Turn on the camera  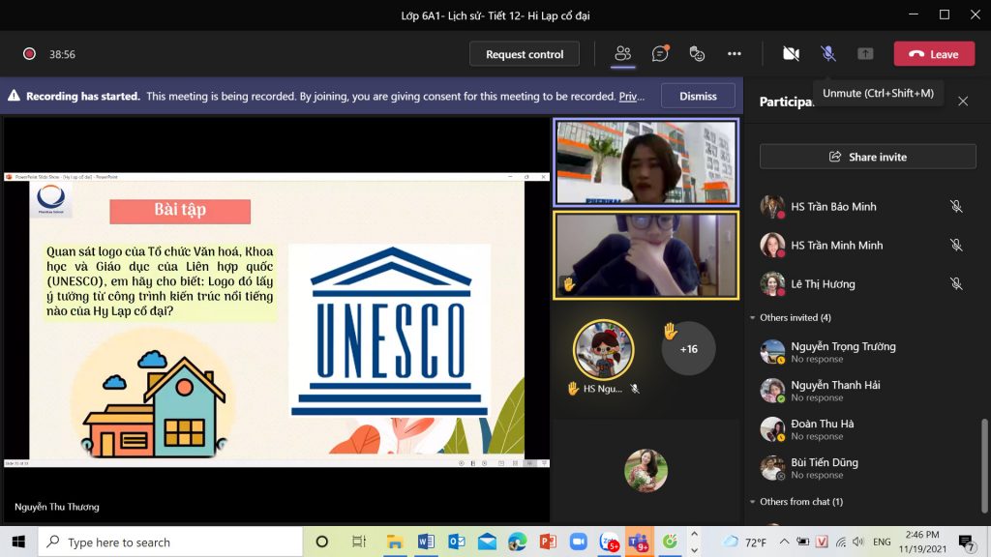click(792, 54)
